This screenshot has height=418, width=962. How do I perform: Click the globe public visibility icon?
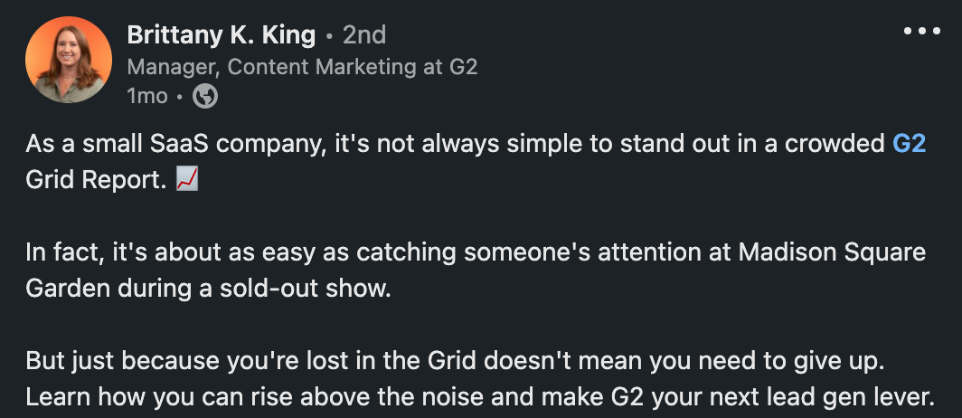pos(206,95)
